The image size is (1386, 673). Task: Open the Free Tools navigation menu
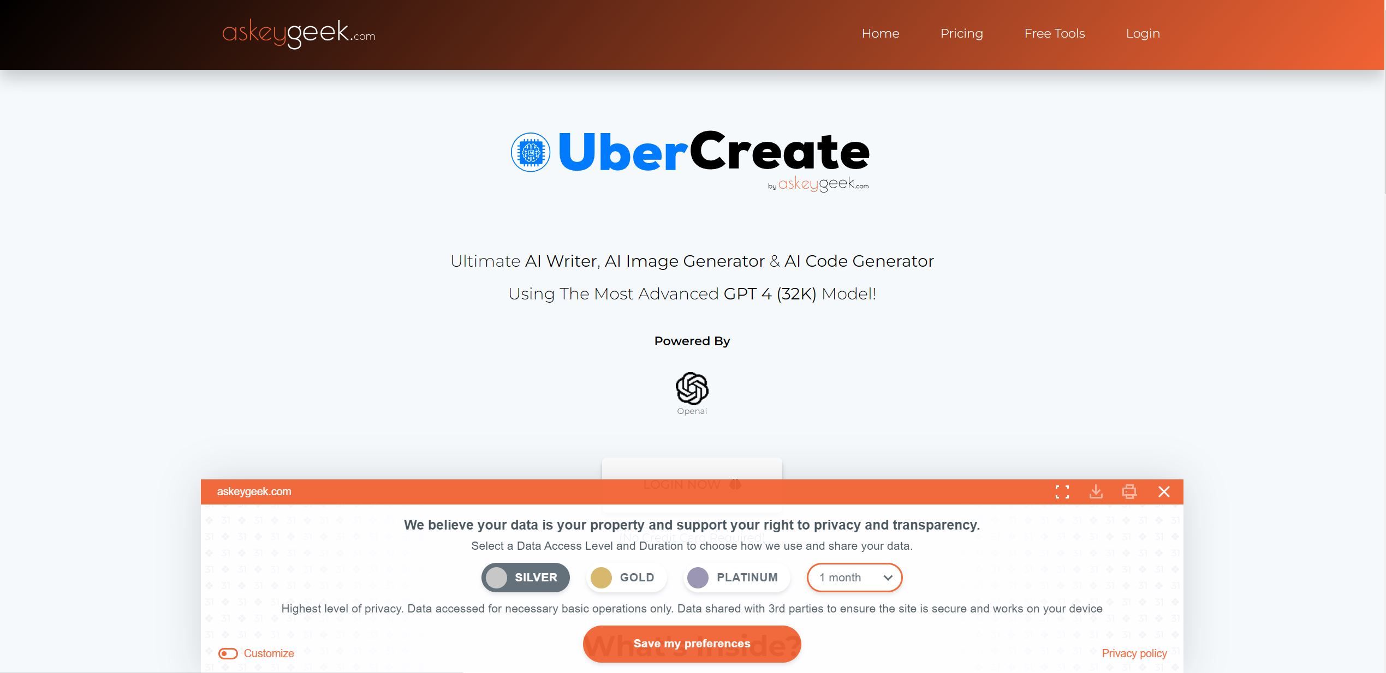[x=1055, y=34]
